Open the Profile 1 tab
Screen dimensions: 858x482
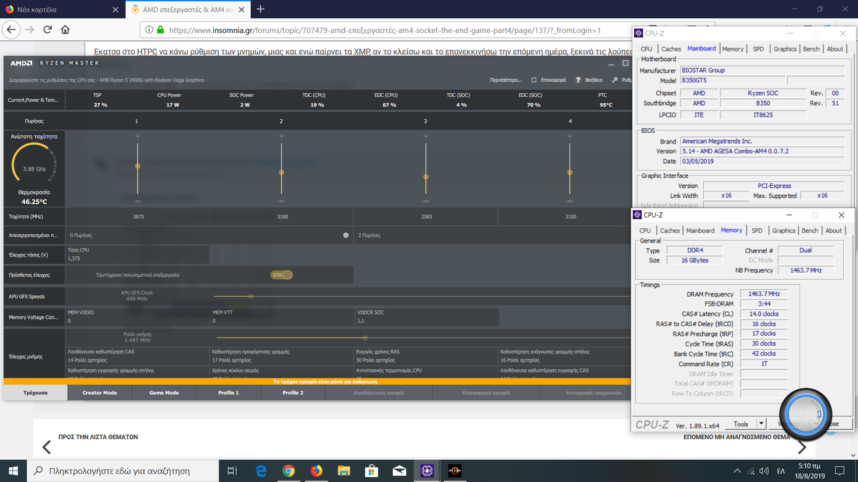(229, 393)
